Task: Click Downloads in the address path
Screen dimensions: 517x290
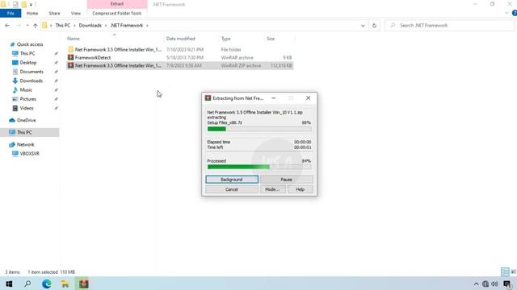Action: coord(90,25)
